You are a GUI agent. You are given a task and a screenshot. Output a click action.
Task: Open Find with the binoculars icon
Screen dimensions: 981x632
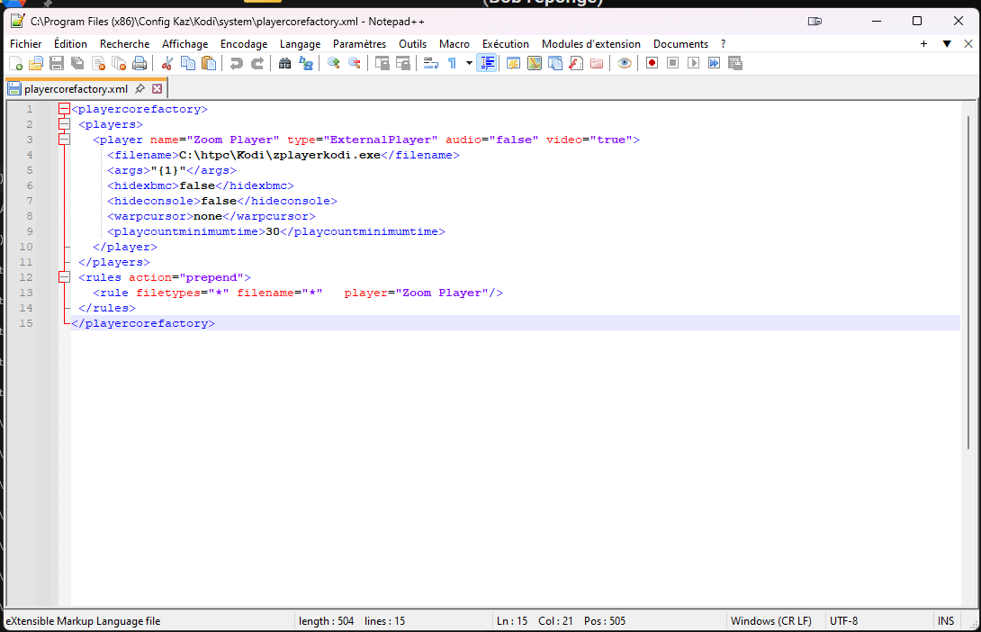click(284, 63)
